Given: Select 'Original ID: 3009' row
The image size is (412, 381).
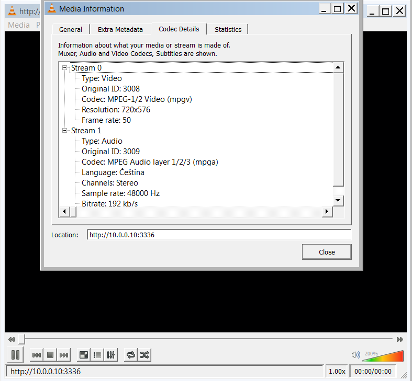Looking at the screenshot, I should 110,152.
